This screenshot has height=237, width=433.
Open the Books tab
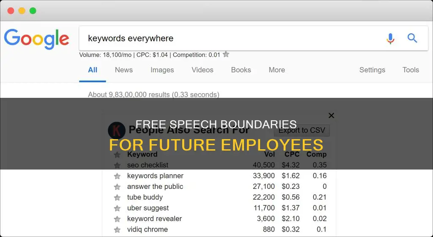[x=241, y=70]
